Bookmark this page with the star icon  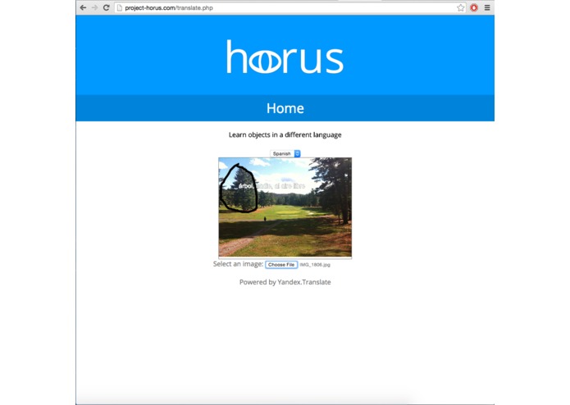(461, 7)
